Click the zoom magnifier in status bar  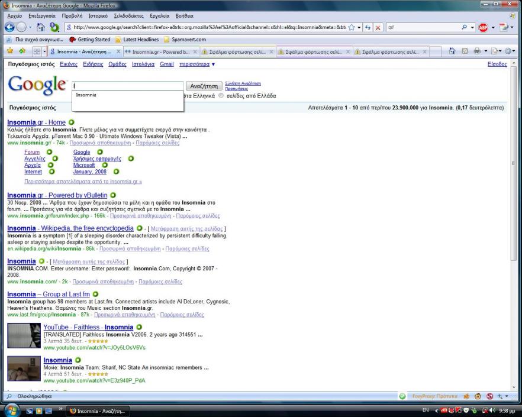(500, 396)
